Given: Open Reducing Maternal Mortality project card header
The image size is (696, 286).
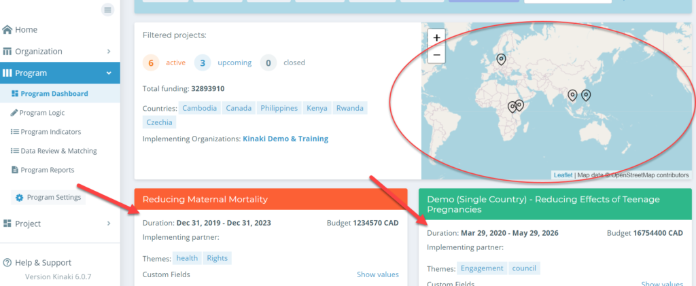Looking at the screenshot, I should click(271, 199).
